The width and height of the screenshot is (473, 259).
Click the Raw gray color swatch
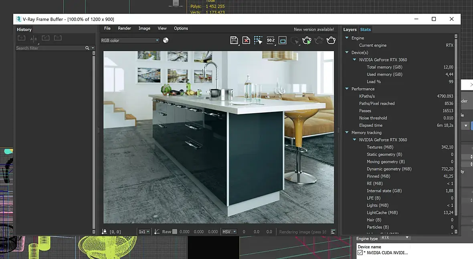point(174,231)
